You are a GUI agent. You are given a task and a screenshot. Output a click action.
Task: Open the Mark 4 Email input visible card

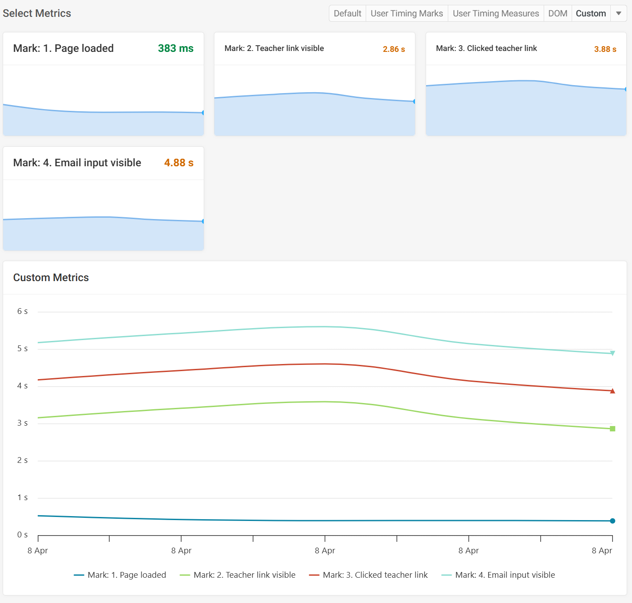(103, 199)
